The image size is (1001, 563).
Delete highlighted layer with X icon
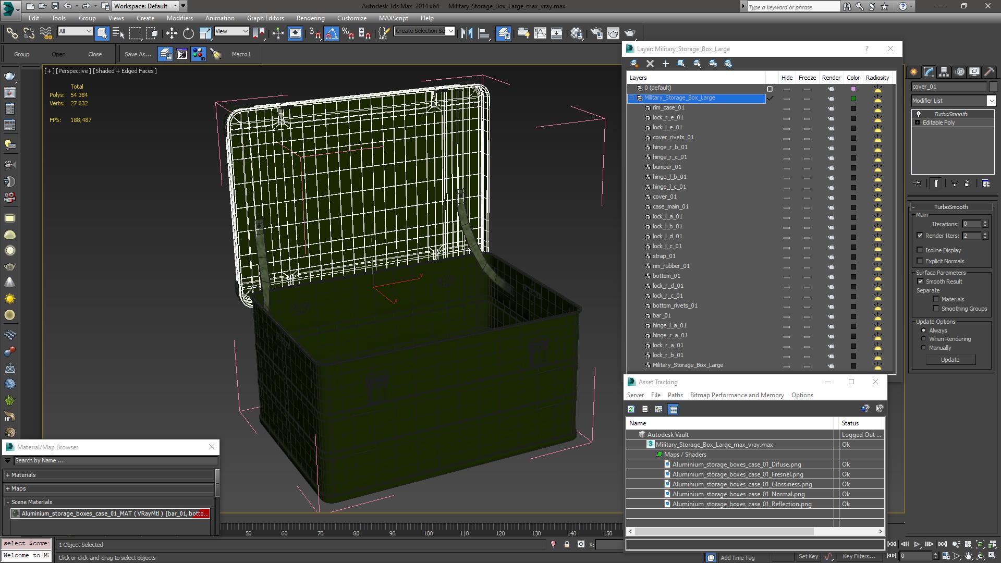650,64
